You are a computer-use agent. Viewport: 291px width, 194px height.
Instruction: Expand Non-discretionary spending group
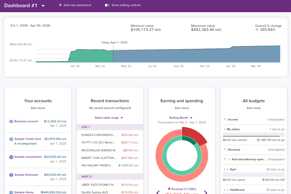pyautogui.click(x=229, y=160)
